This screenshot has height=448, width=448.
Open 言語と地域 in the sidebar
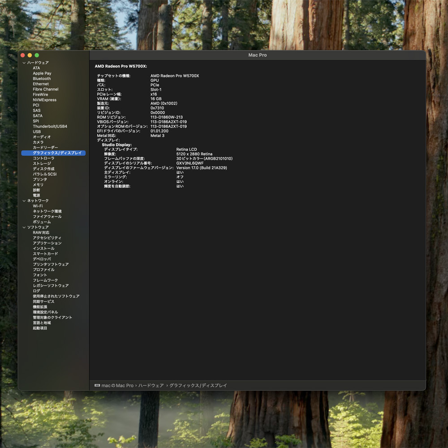42,323
